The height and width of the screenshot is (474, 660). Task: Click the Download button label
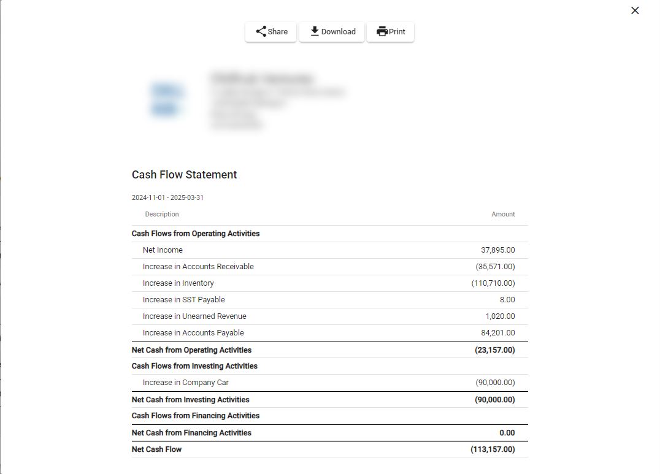pyautogui.click(x=339, y=31)
